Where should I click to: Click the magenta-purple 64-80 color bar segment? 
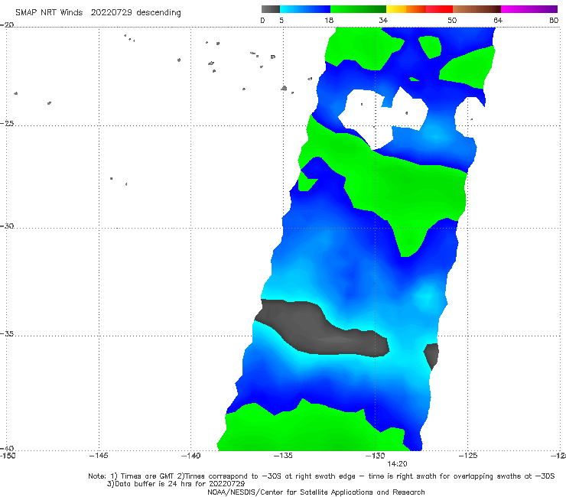529,9
